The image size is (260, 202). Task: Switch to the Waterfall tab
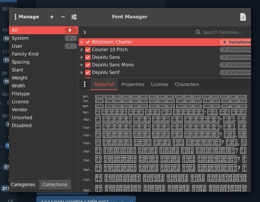(104, 85)
